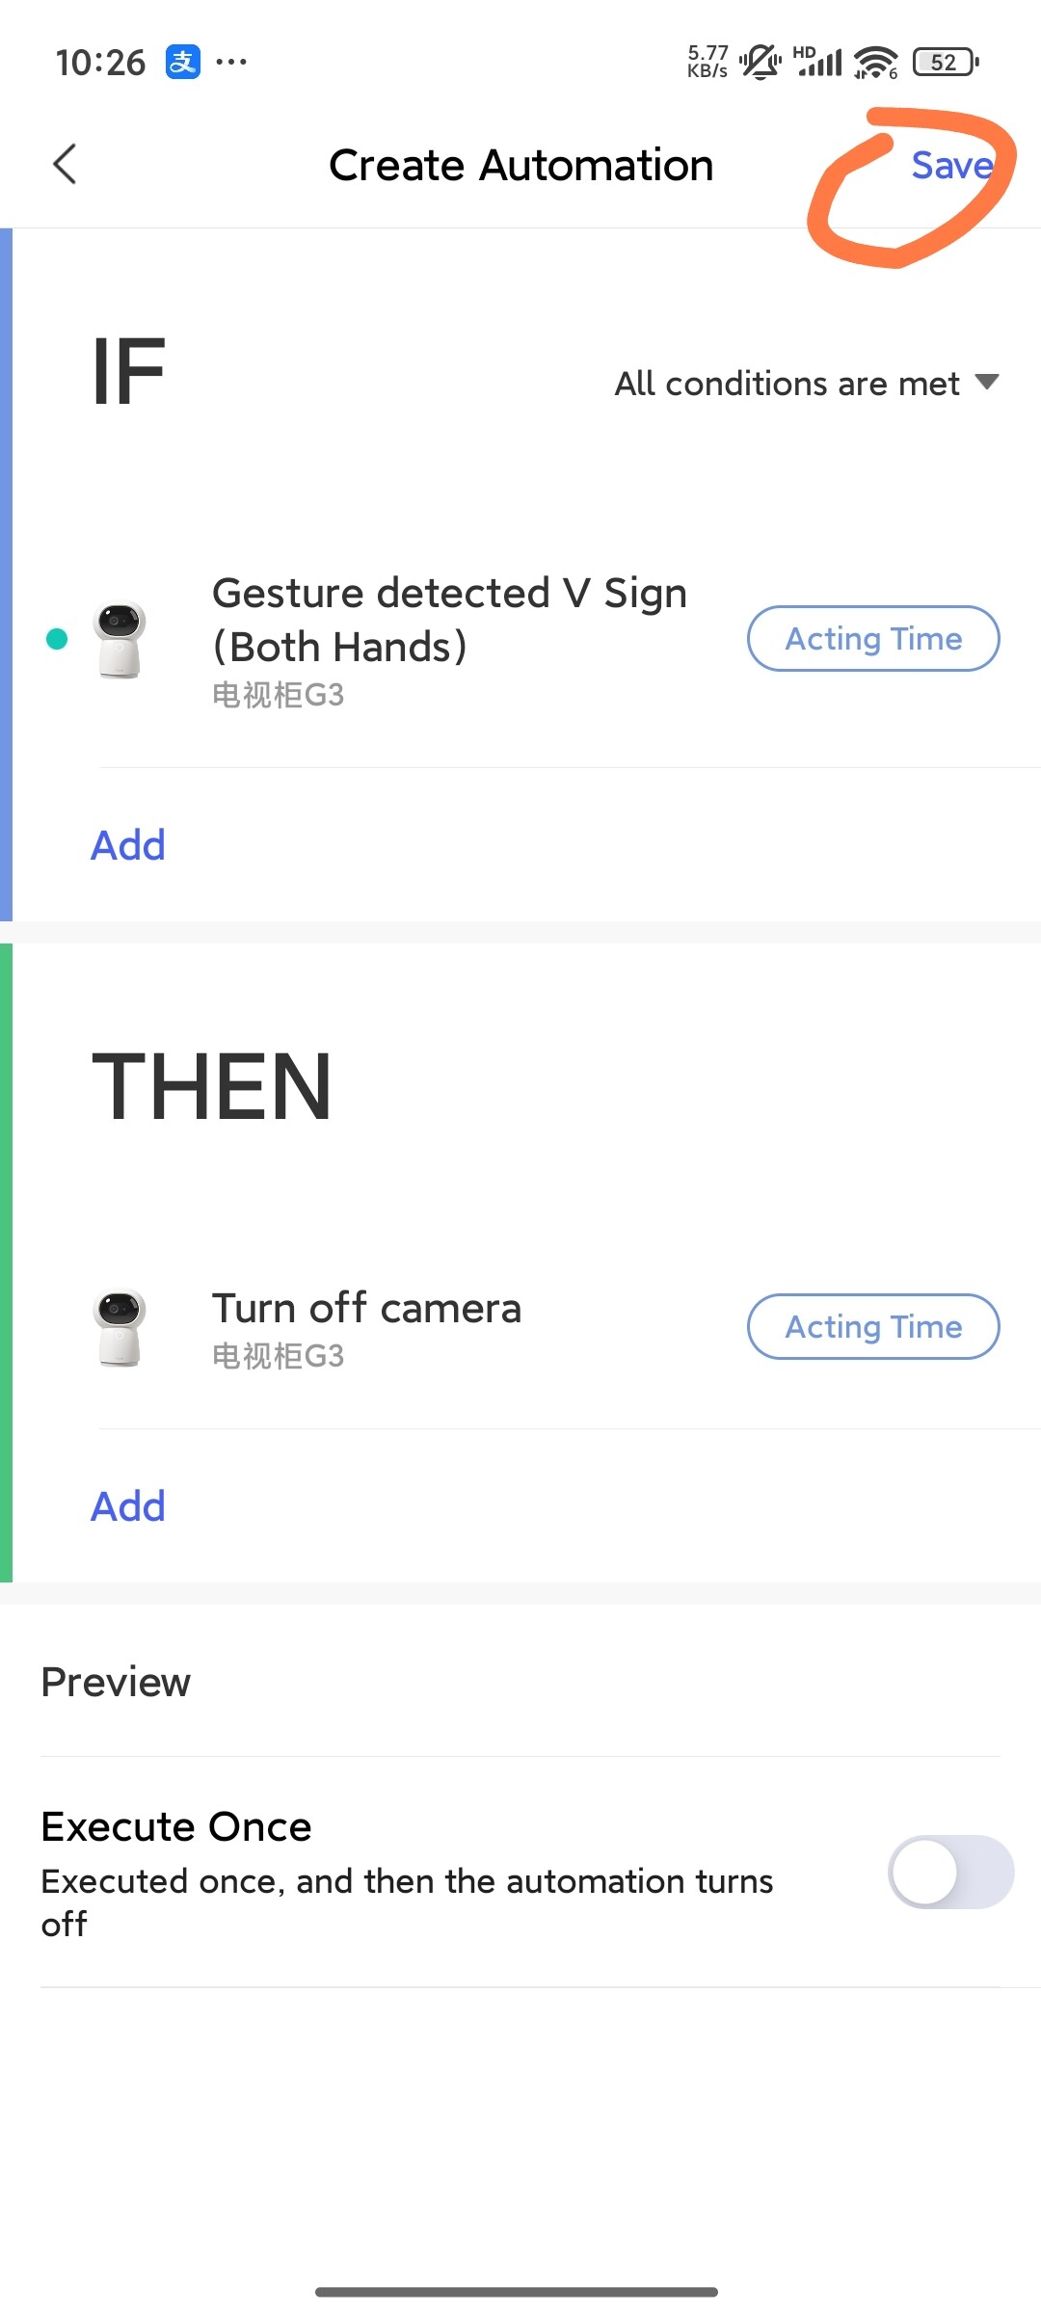Tap the Alipay notification icon in status bar
This screenshot has width=1041, height=2313.
183,62
